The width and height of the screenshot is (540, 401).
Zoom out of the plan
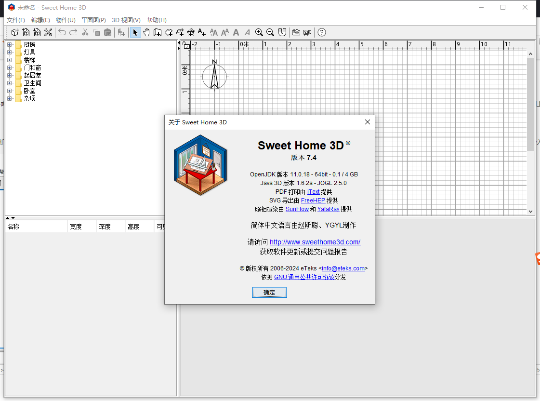coord(270,32)
